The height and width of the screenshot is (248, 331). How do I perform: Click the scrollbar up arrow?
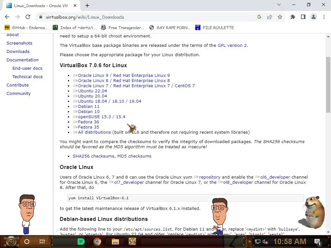tap(328, 36)
